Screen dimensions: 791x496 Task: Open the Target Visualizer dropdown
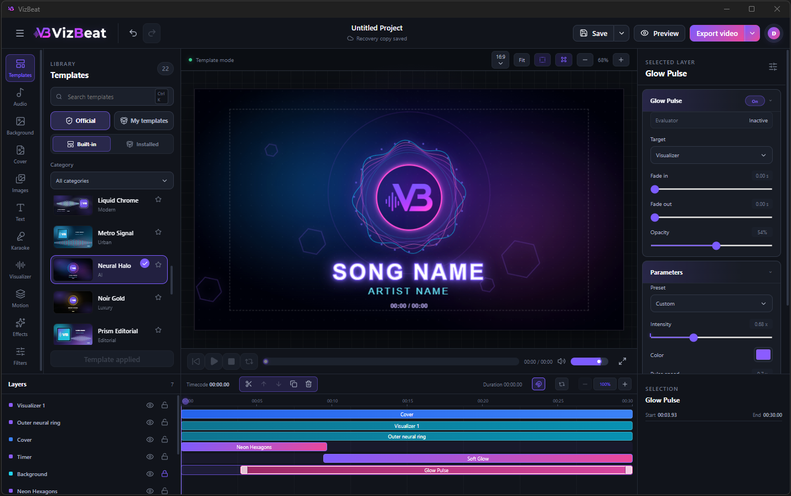[711, 155]
